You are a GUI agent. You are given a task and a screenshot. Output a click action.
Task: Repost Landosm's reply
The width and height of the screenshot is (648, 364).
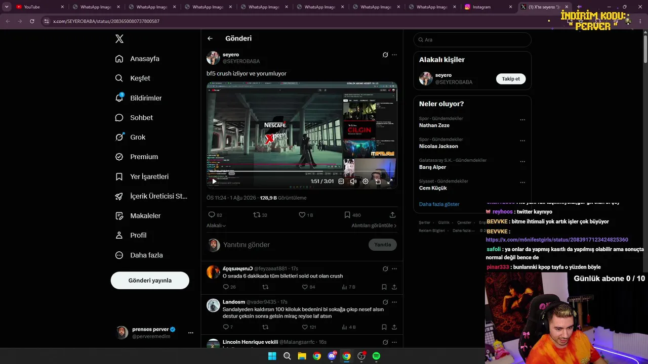[x=265, y=327]
